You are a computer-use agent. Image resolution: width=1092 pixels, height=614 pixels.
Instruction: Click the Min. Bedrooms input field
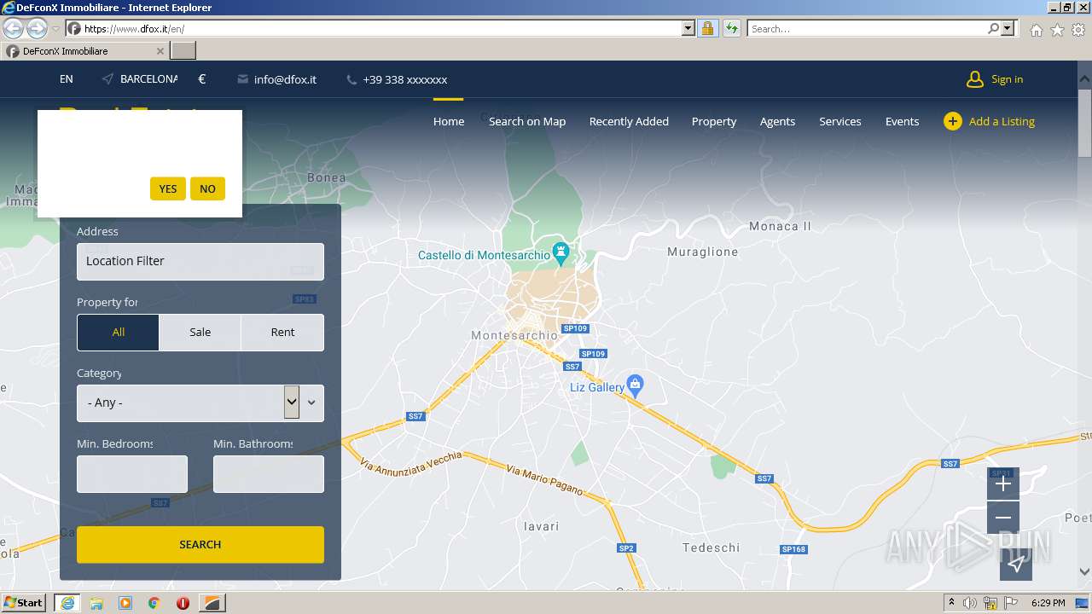tap(132, 474)
